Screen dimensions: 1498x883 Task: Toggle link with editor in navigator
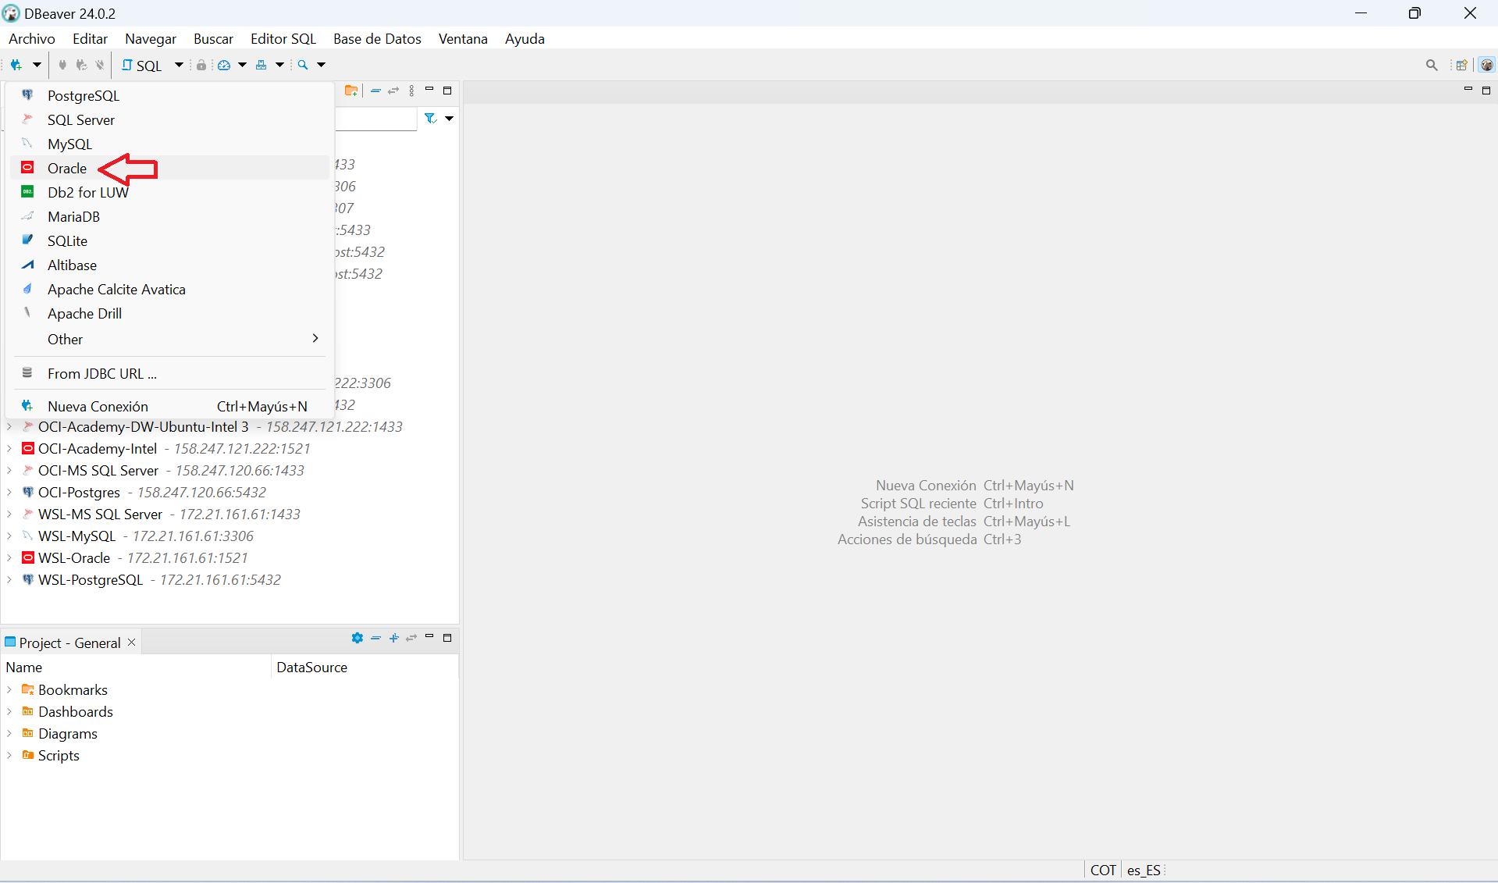(x=393, y=91)
